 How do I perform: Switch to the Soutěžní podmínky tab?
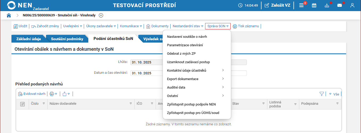[67, 39]
